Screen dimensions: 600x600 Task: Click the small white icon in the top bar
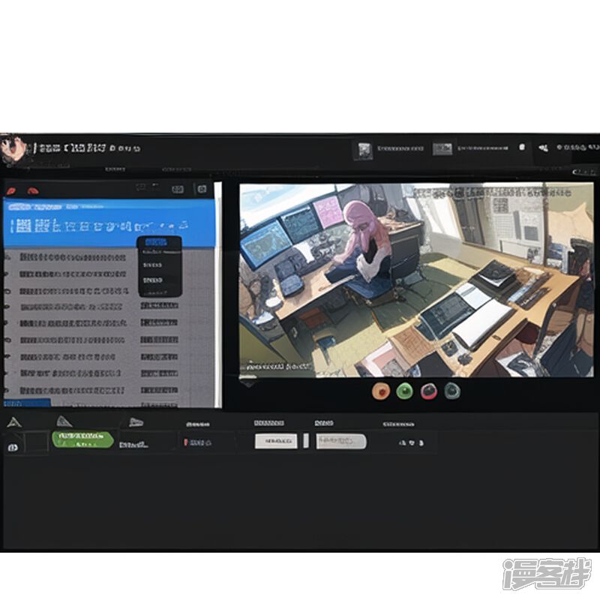coord(522,148)
